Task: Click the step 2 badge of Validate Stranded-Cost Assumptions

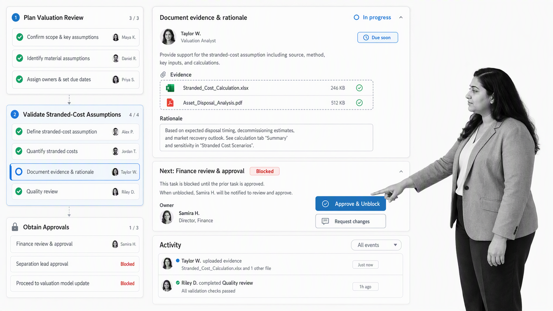Action: point(15,114)
